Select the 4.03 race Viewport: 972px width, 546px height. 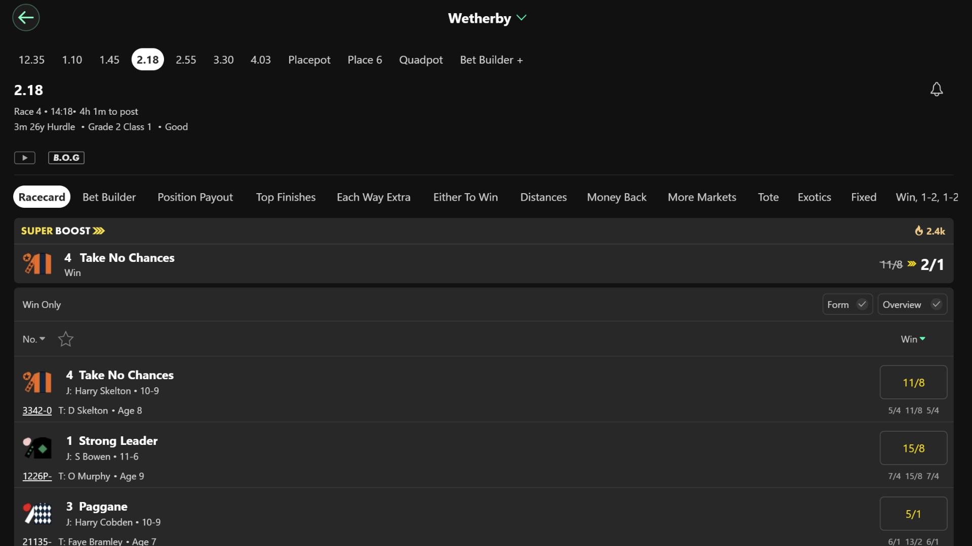click(261, 60)
